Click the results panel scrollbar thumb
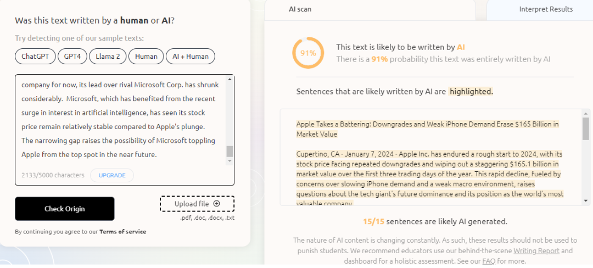This screenshot has height=268, width=593. pyautogui.click(x=586, y=129)
